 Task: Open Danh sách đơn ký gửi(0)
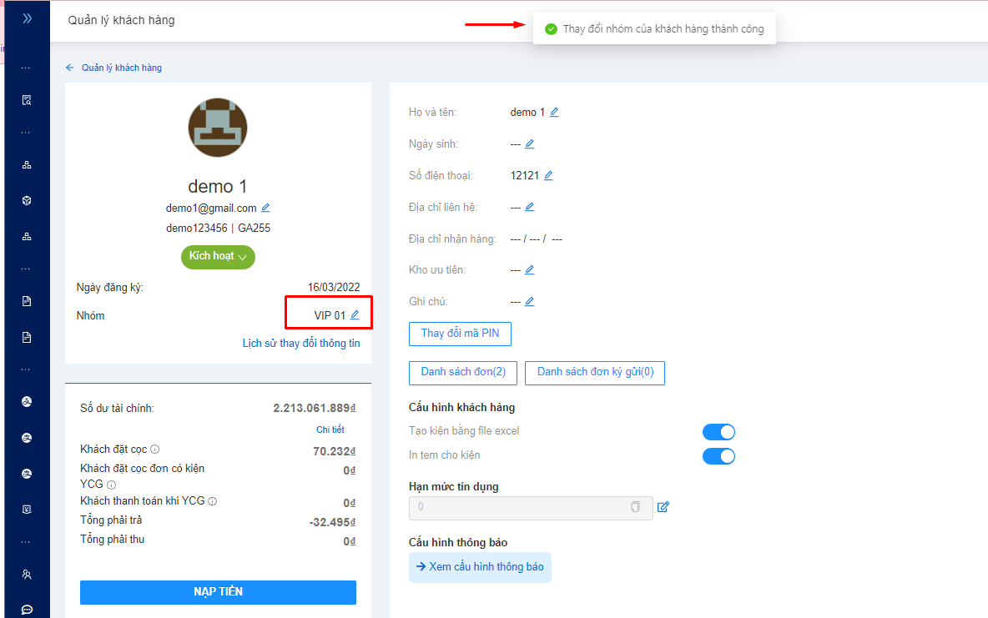594,372
